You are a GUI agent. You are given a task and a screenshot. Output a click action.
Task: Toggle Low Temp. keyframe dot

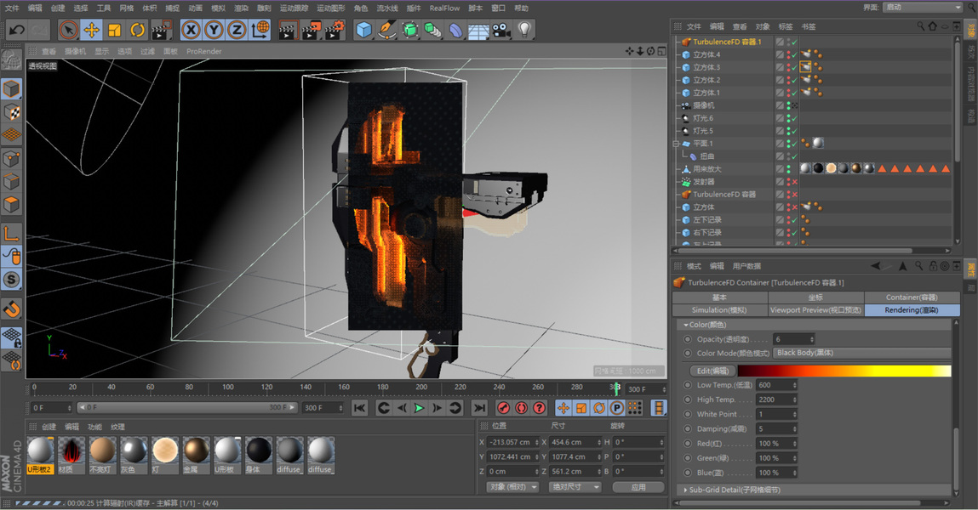(688, 385)
